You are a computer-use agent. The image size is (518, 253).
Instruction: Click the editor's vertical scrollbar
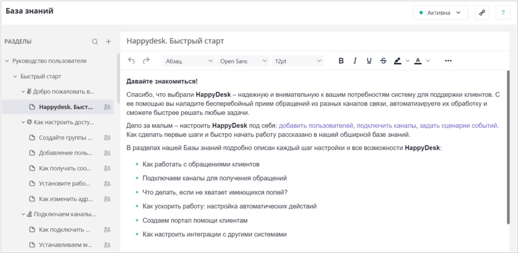point(508,147)
